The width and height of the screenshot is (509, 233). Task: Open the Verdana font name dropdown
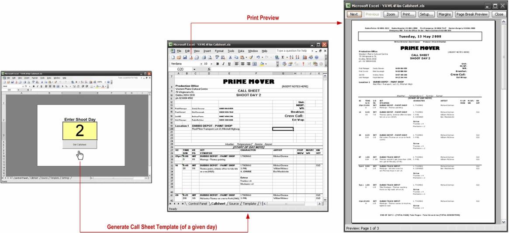tap(201, 64)
